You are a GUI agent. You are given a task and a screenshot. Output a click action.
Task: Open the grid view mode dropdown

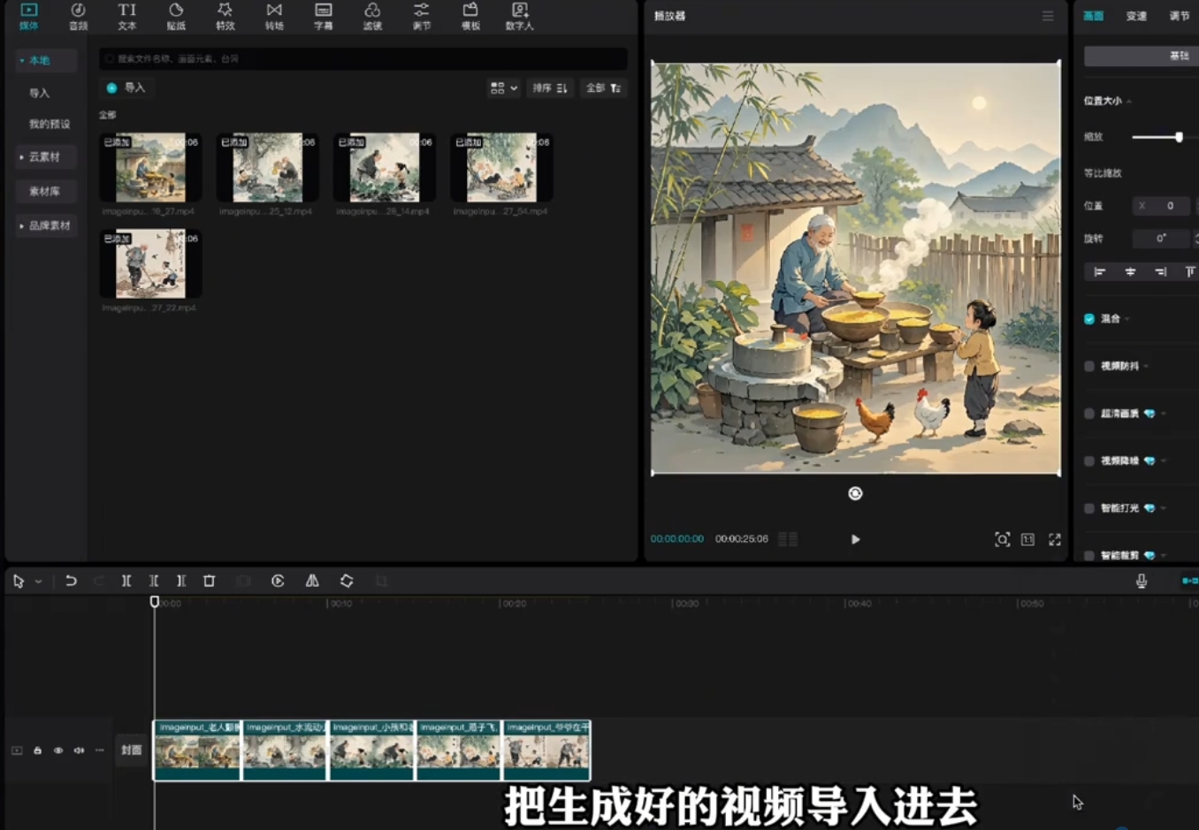(x=503, y=88)
